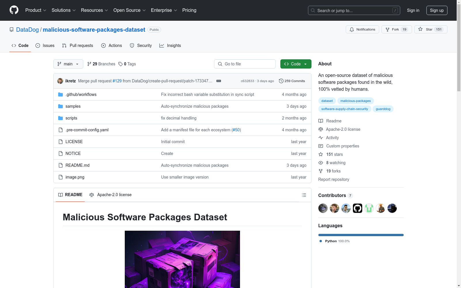461x288 pixels.
Task: Click the guarddog topic tag
Action: 383,109
